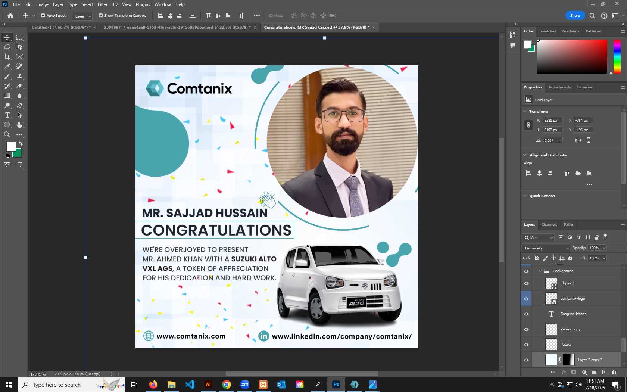Open the Kind filter dropdown

tap(539, 237)
